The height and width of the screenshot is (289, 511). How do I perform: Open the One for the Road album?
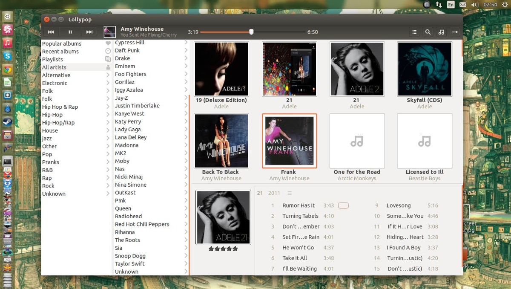357,141
